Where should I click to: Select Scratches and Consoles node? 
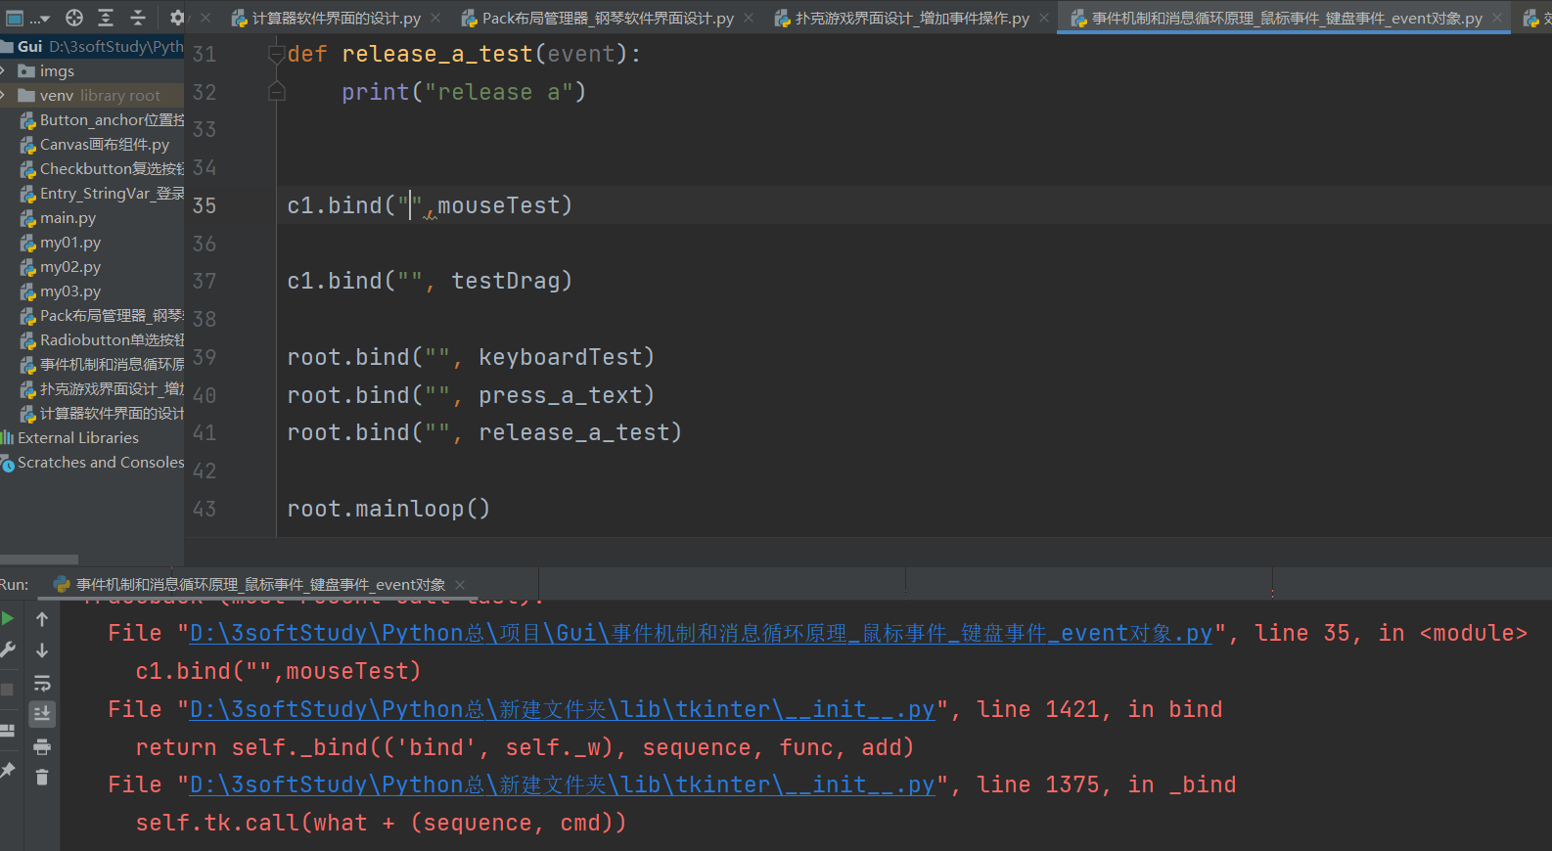coord(92,462)
